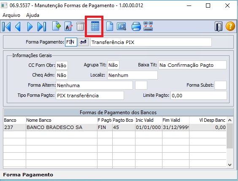Click the Banco column header
Screen dimensions: 238x181
coord(15,120)
